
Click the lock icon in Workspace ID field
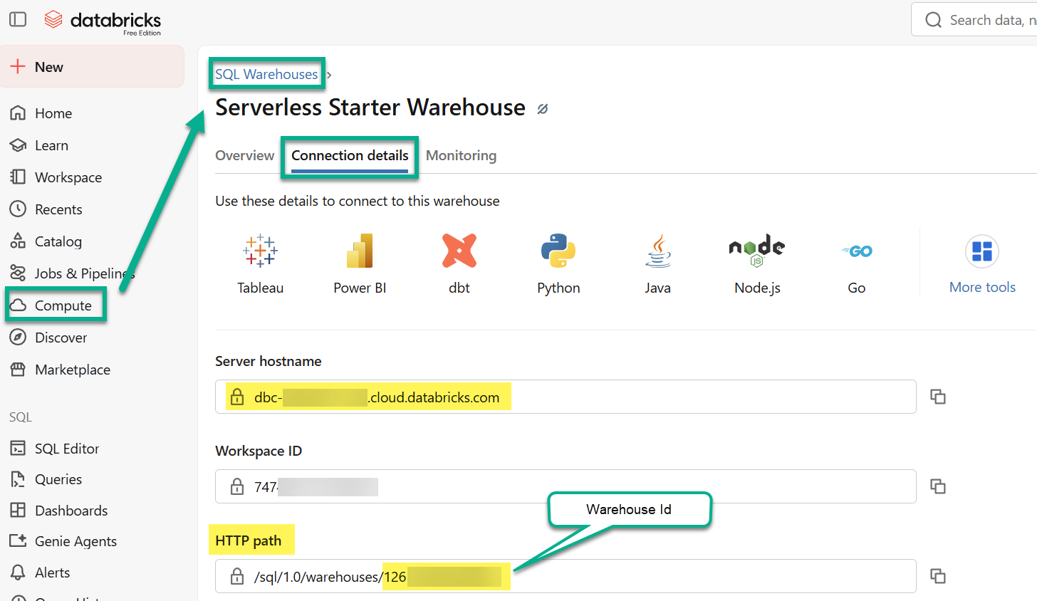[237, 486]
